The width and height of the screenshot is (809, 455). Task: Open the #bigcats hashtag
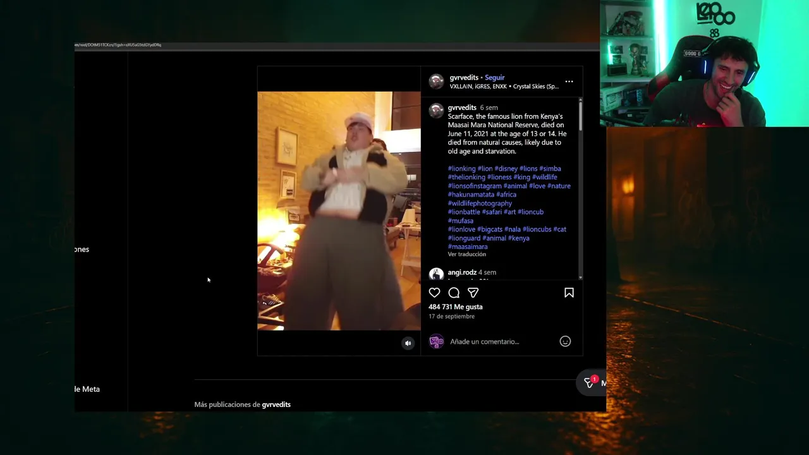tap(490, 229)
